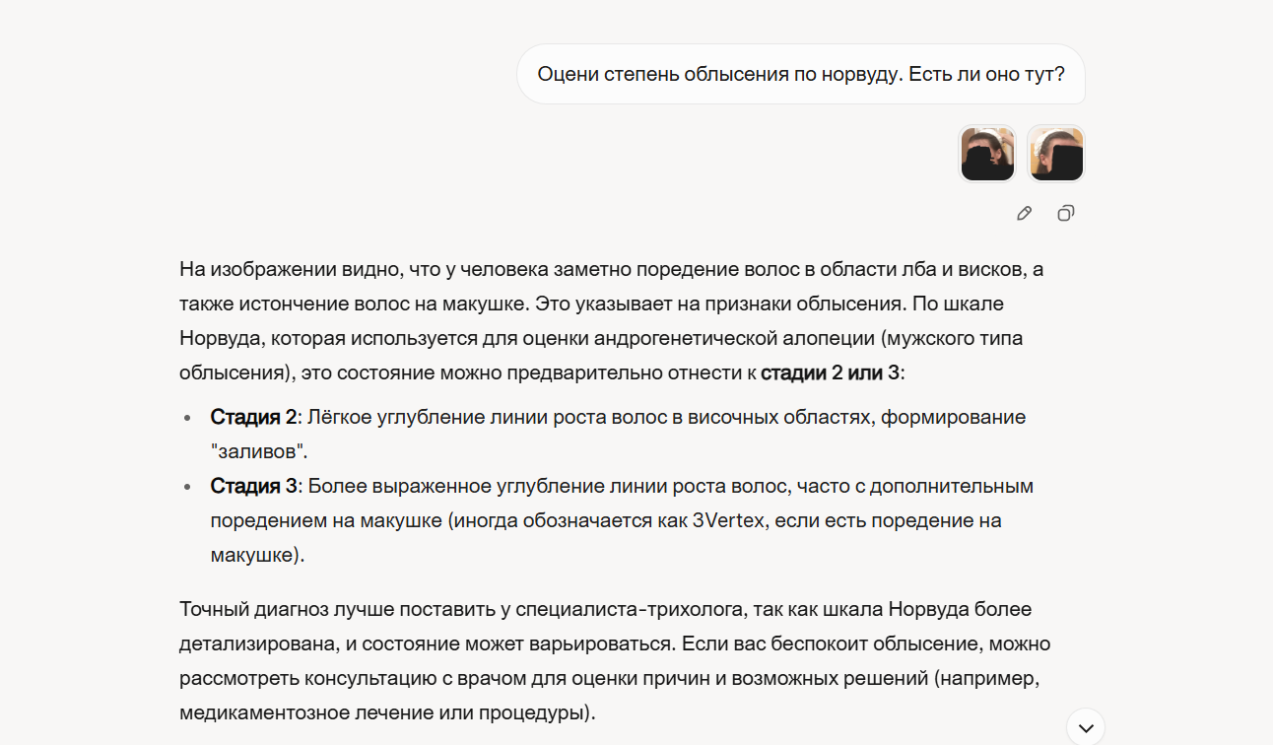Click bold text "стадии 2 или 3"

(830, 373)
